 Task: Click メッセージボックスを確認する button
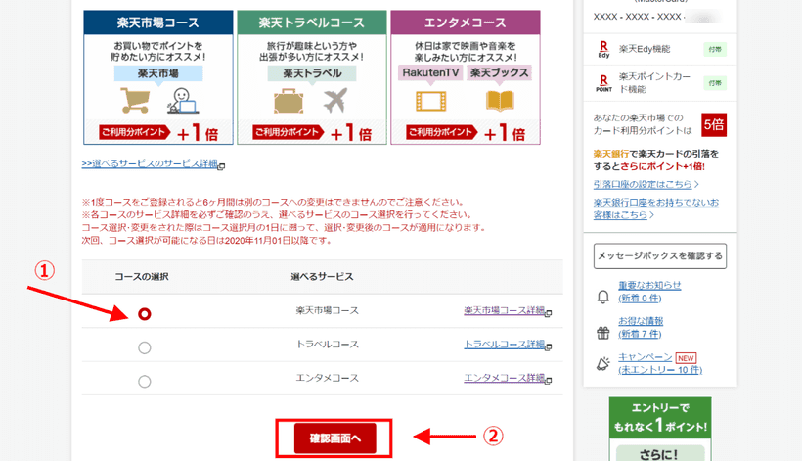click(660, 255)
